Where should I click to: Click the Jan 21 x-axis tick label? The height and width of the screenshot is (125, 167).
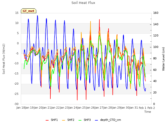click(47, 108)
